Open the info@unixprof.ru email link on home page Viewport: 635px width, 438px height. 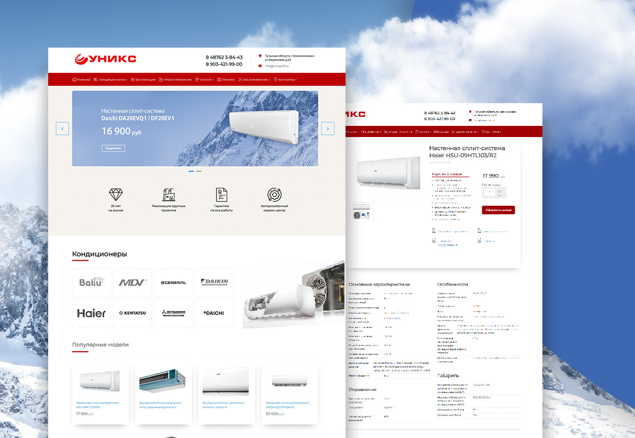pos(276,66)
